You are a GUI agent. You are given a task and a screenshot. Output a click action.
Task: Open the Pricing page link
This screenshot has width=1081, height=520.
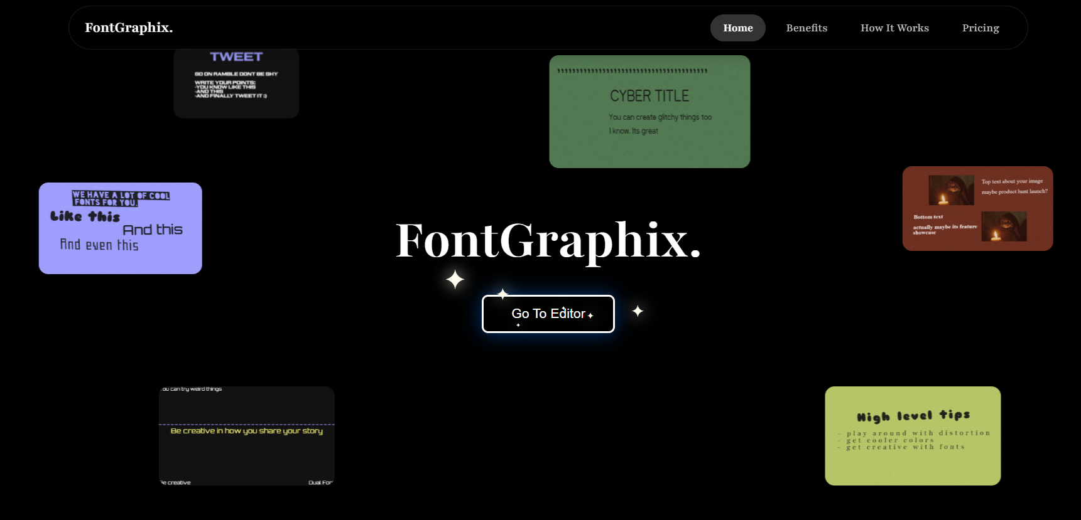(x=981, y=28)
